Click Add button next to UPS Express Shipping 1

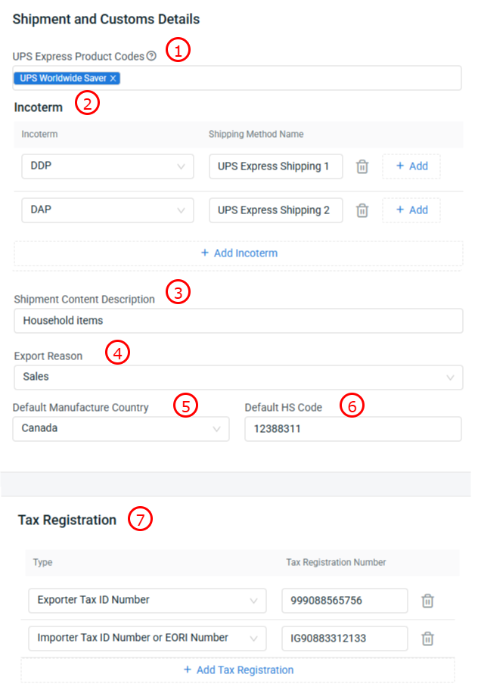[x=411, y=166]
